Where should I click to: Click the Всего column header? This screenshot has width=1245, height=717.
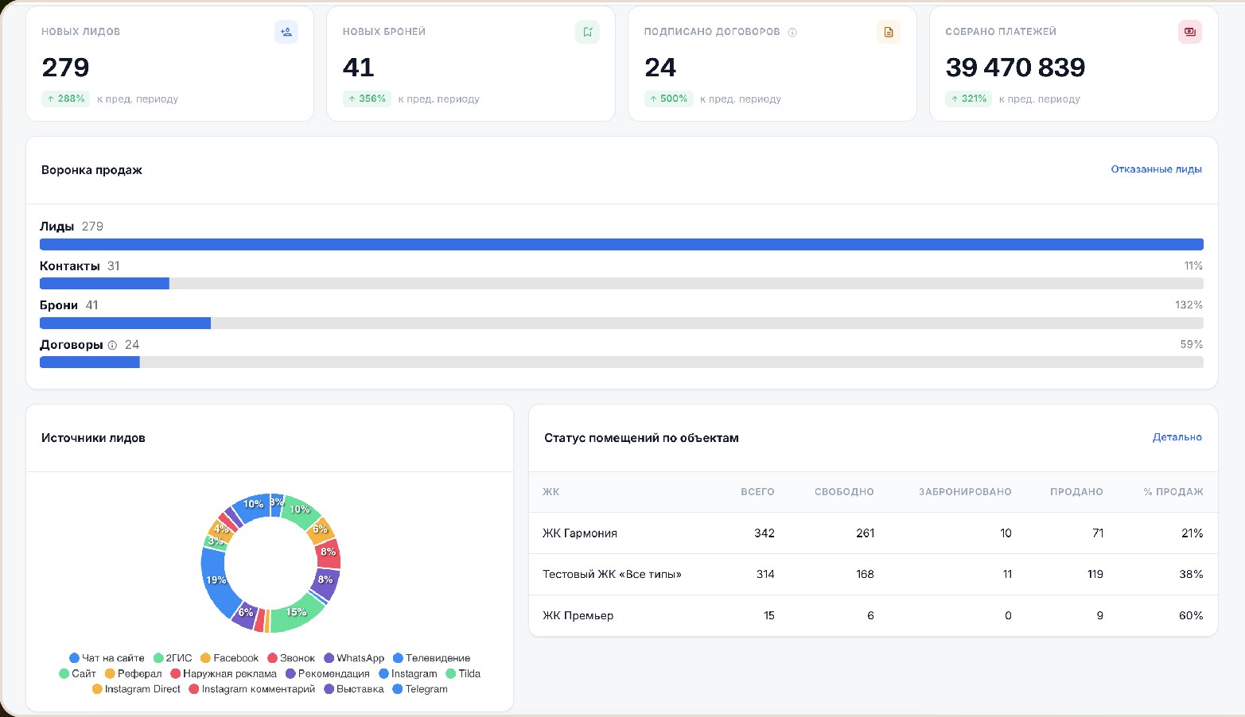757,492
